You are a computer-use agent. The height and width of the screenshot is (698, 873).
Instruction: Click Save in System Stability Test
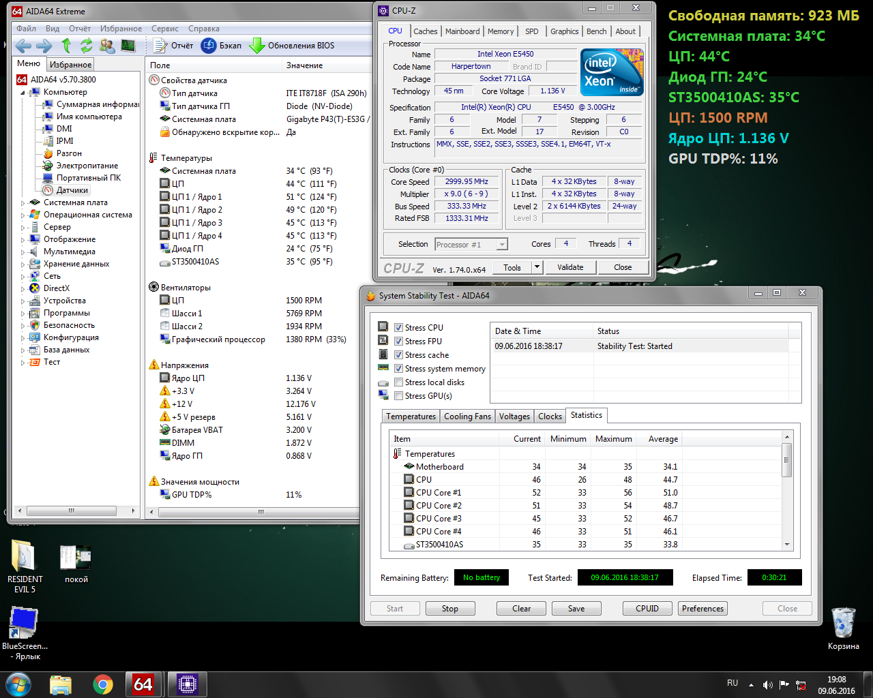pyautogui.click(x=576, y=609)
